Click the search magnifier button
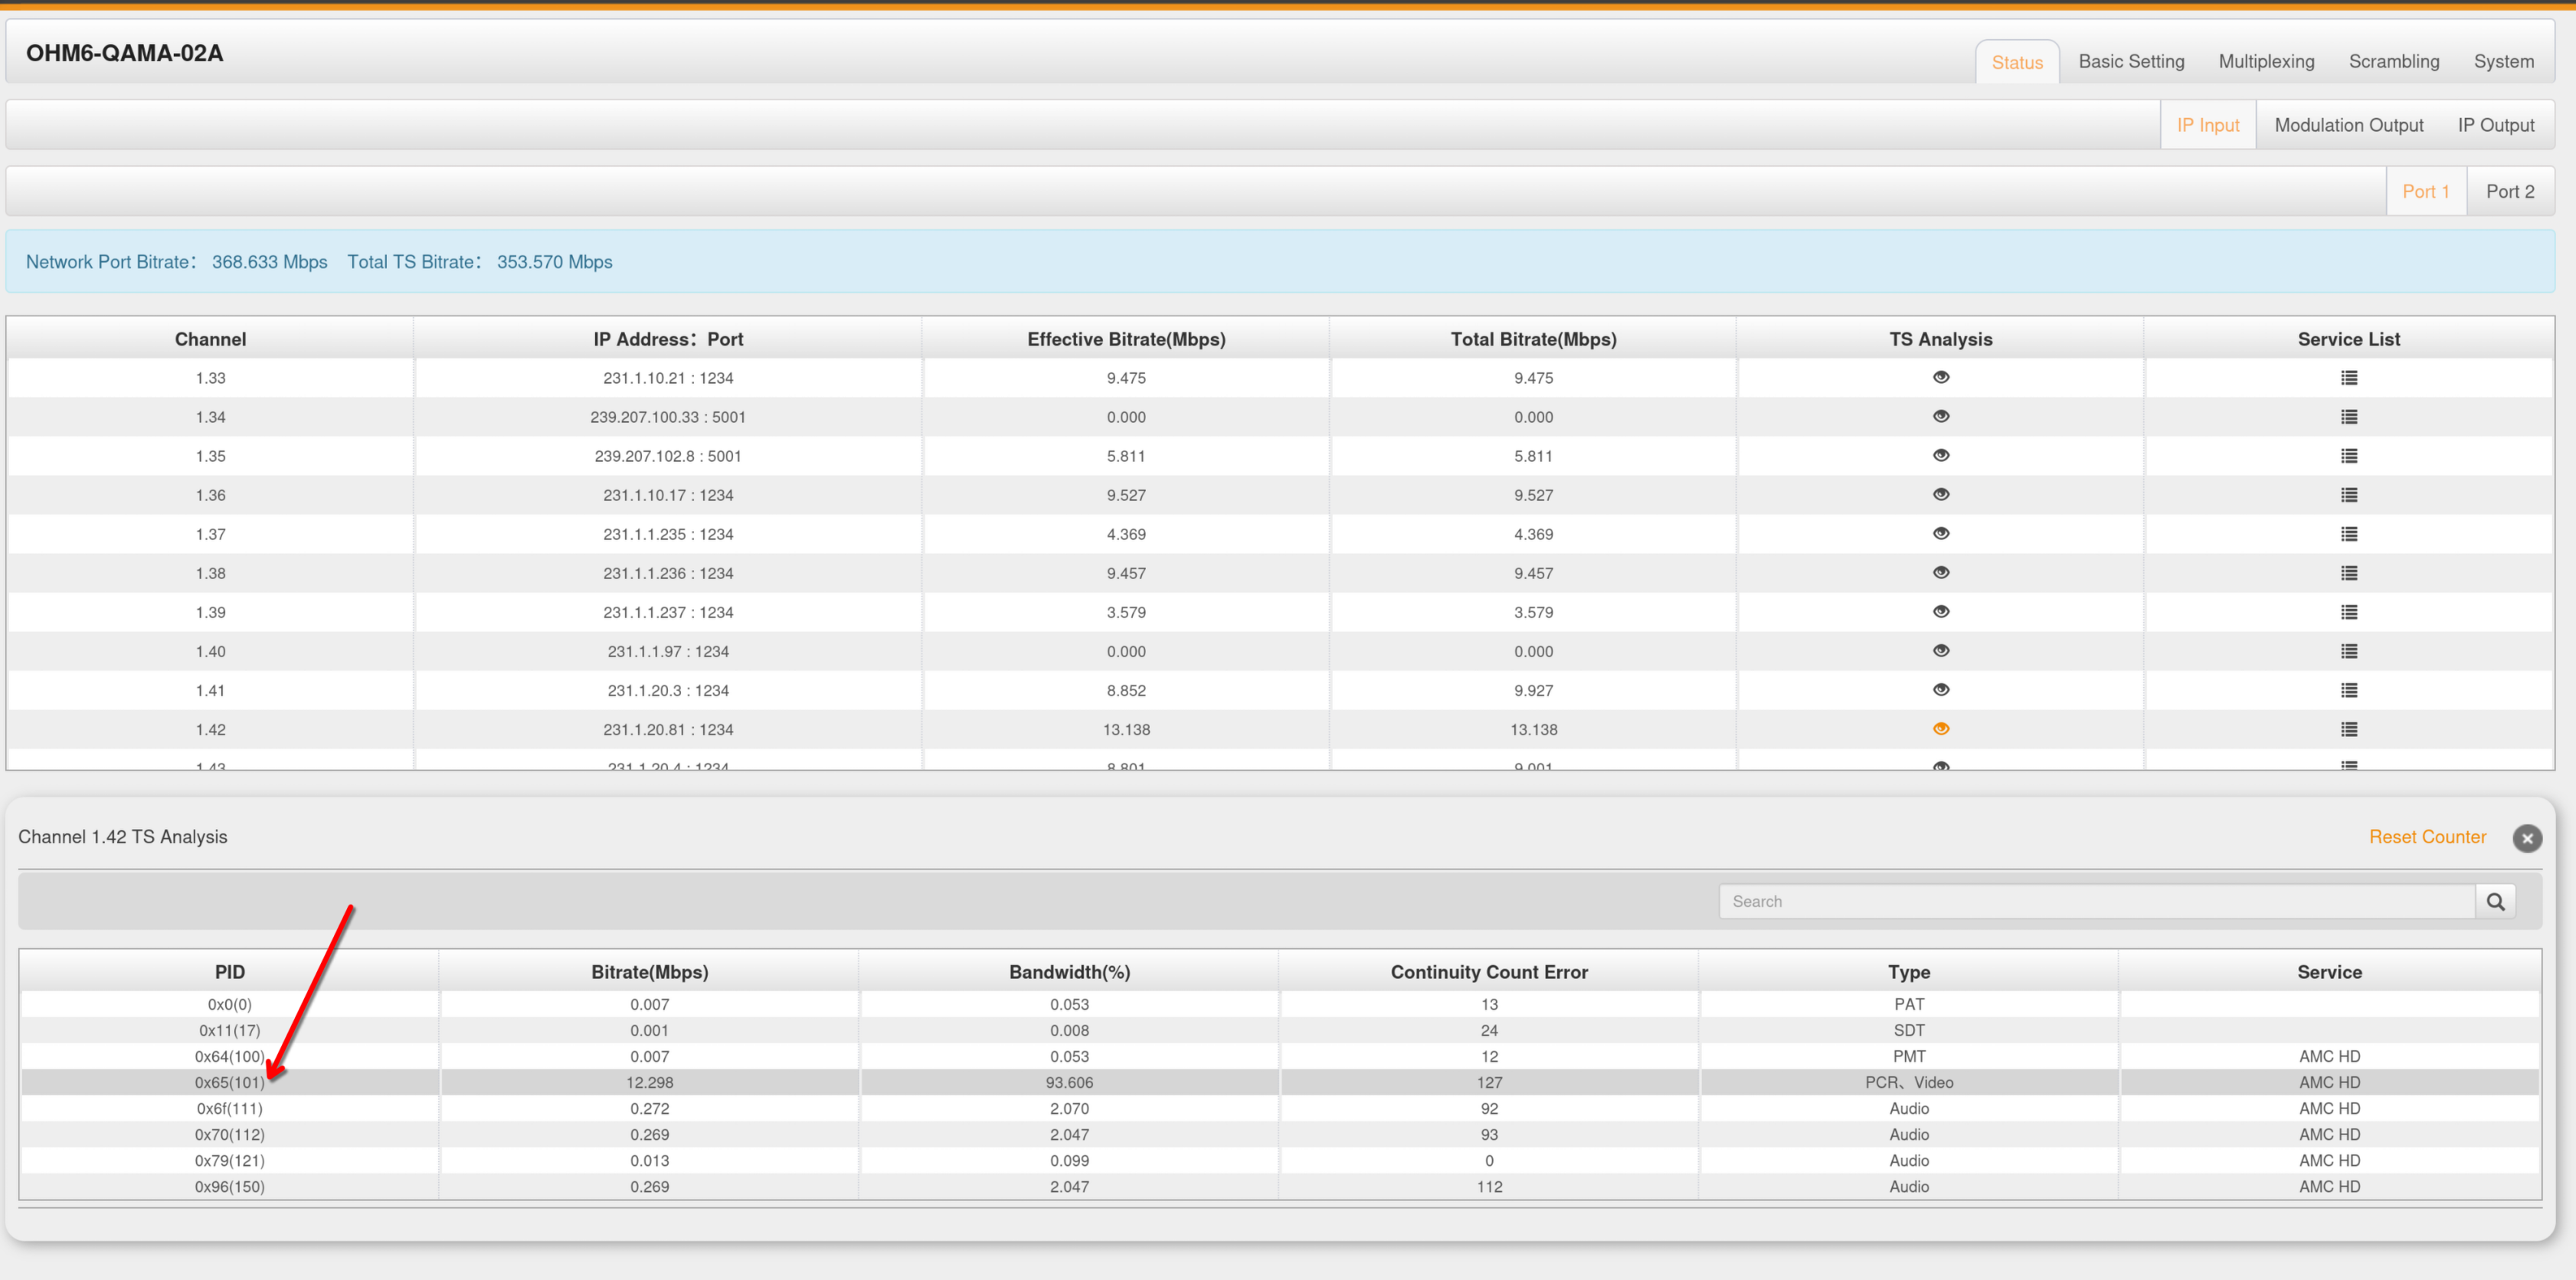2576x1280 pixels. [x=2495, y=901]
